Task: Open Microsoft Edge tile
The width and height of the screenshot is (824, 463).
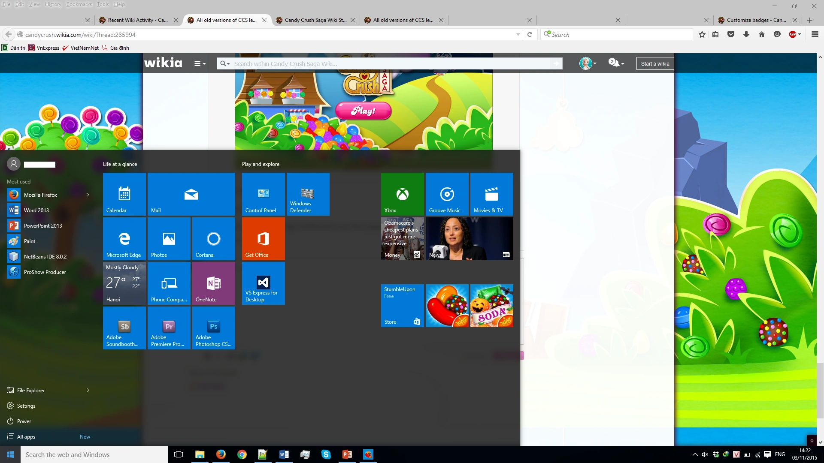Action: (x=124, y=239)
